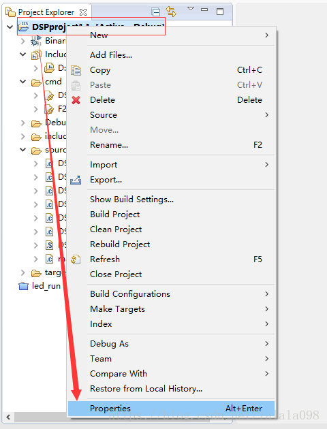
Task: Click the Debug folder icon
Action: (x=36, y=123)
